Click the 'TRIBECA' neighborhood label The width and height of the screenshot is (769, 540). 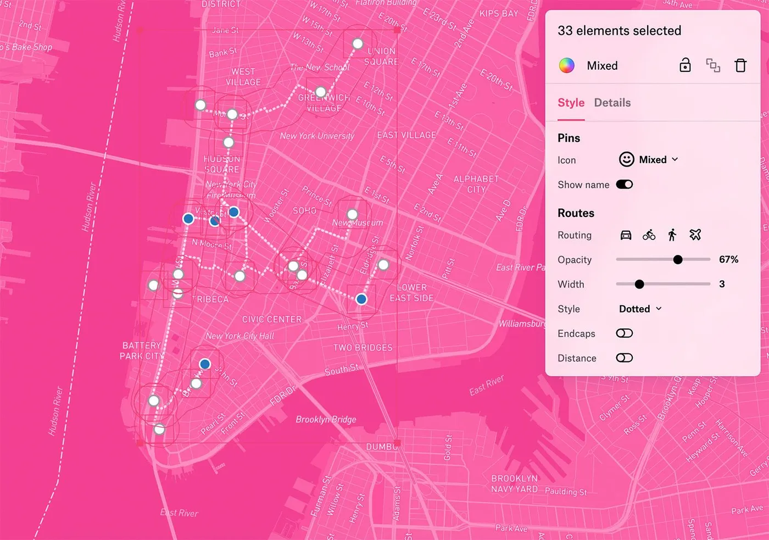point(212,299)
